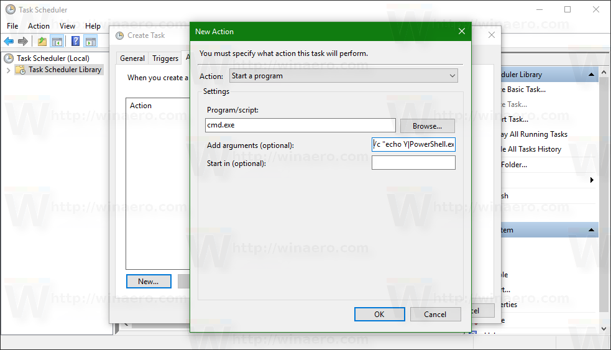The width and height of the screenshot is (611, 350).
Task: Click the Create Task dialog clock icon
Action: (x=119, y=35)
